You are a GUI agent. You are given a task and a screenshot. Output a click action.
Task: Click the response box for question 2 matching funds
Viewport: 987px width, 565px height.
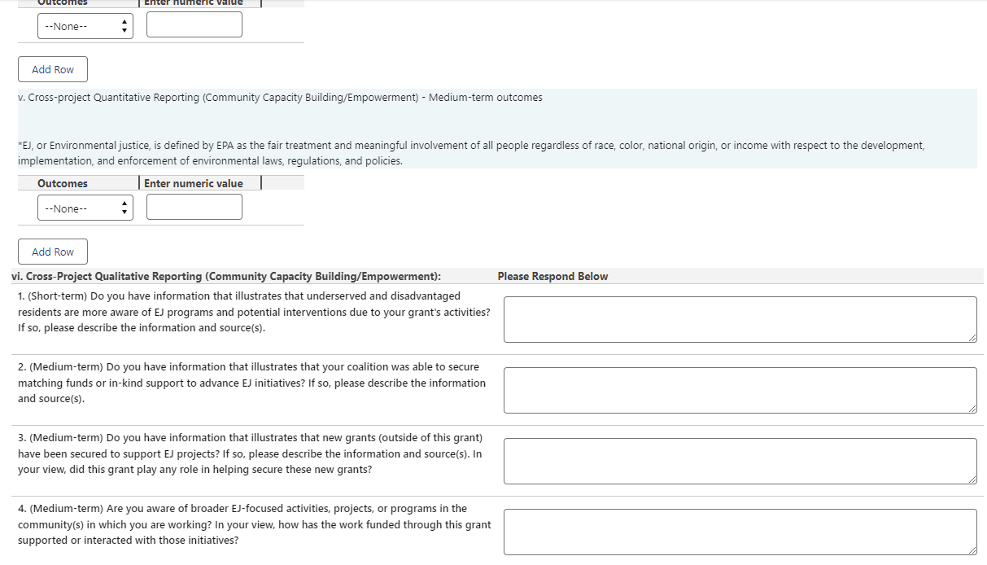point(740,390)
